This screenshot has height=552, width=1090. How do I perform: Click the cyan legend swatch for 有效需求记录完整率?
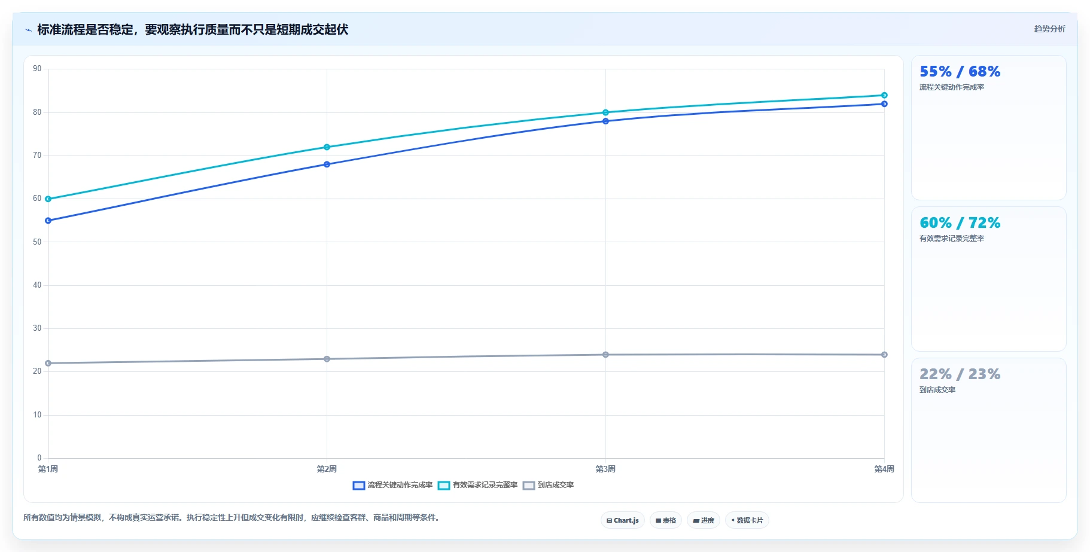point(444,486)
